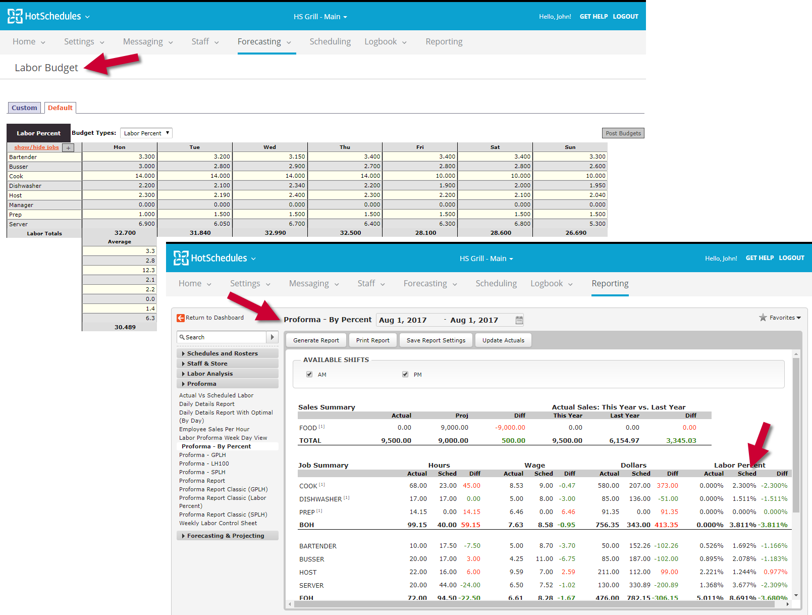Image resolution: width=812 pixels, height=615 pixels.
Task: Open Weekly Labor Control Sheet report
Action: click(x=218, y=523)
